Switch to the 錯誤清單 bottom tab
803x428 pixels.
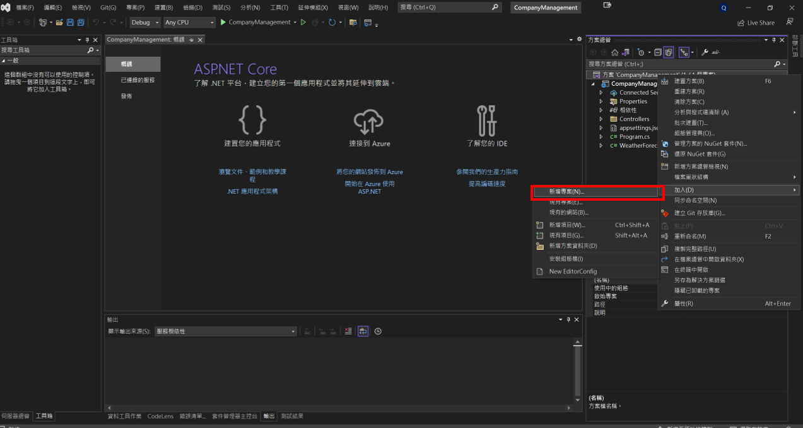coord(193,416)
